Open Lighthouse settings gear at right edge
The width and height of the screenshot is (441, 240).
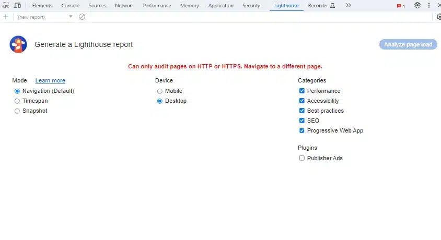(439, 17)
